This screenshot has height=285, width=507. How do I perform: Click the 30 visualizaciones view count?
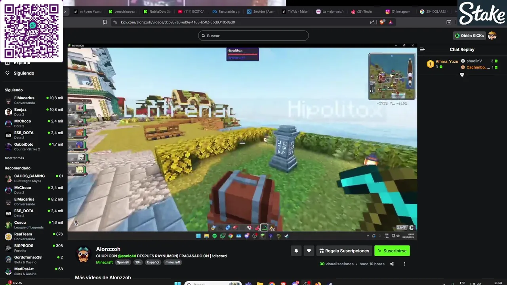click(x=336, y=264)
